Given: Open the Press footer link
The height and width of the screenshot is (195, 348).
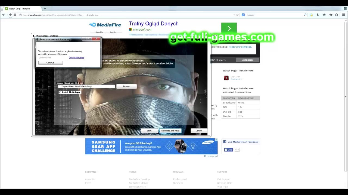Looking at the screenshot, I should (88, 183).
